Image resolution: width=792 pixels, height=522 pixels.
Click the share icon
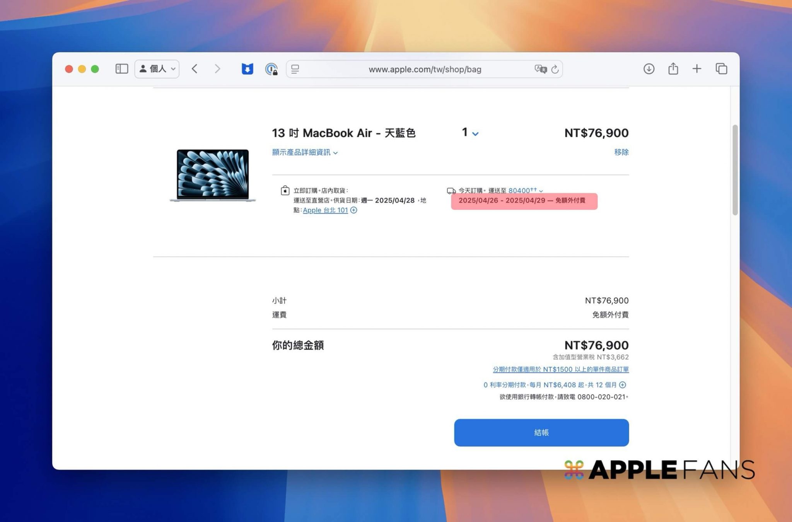(x=673, y=69)
